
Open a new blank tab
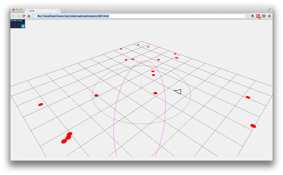coord(64,11)
